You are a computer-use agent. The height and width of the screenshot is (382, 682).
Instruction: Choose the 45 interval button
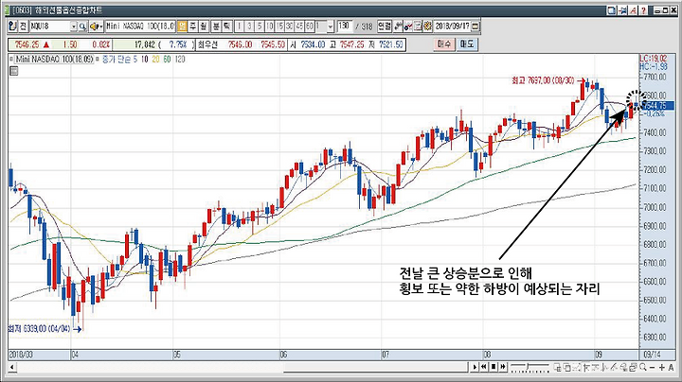click(x=299, y=26)
